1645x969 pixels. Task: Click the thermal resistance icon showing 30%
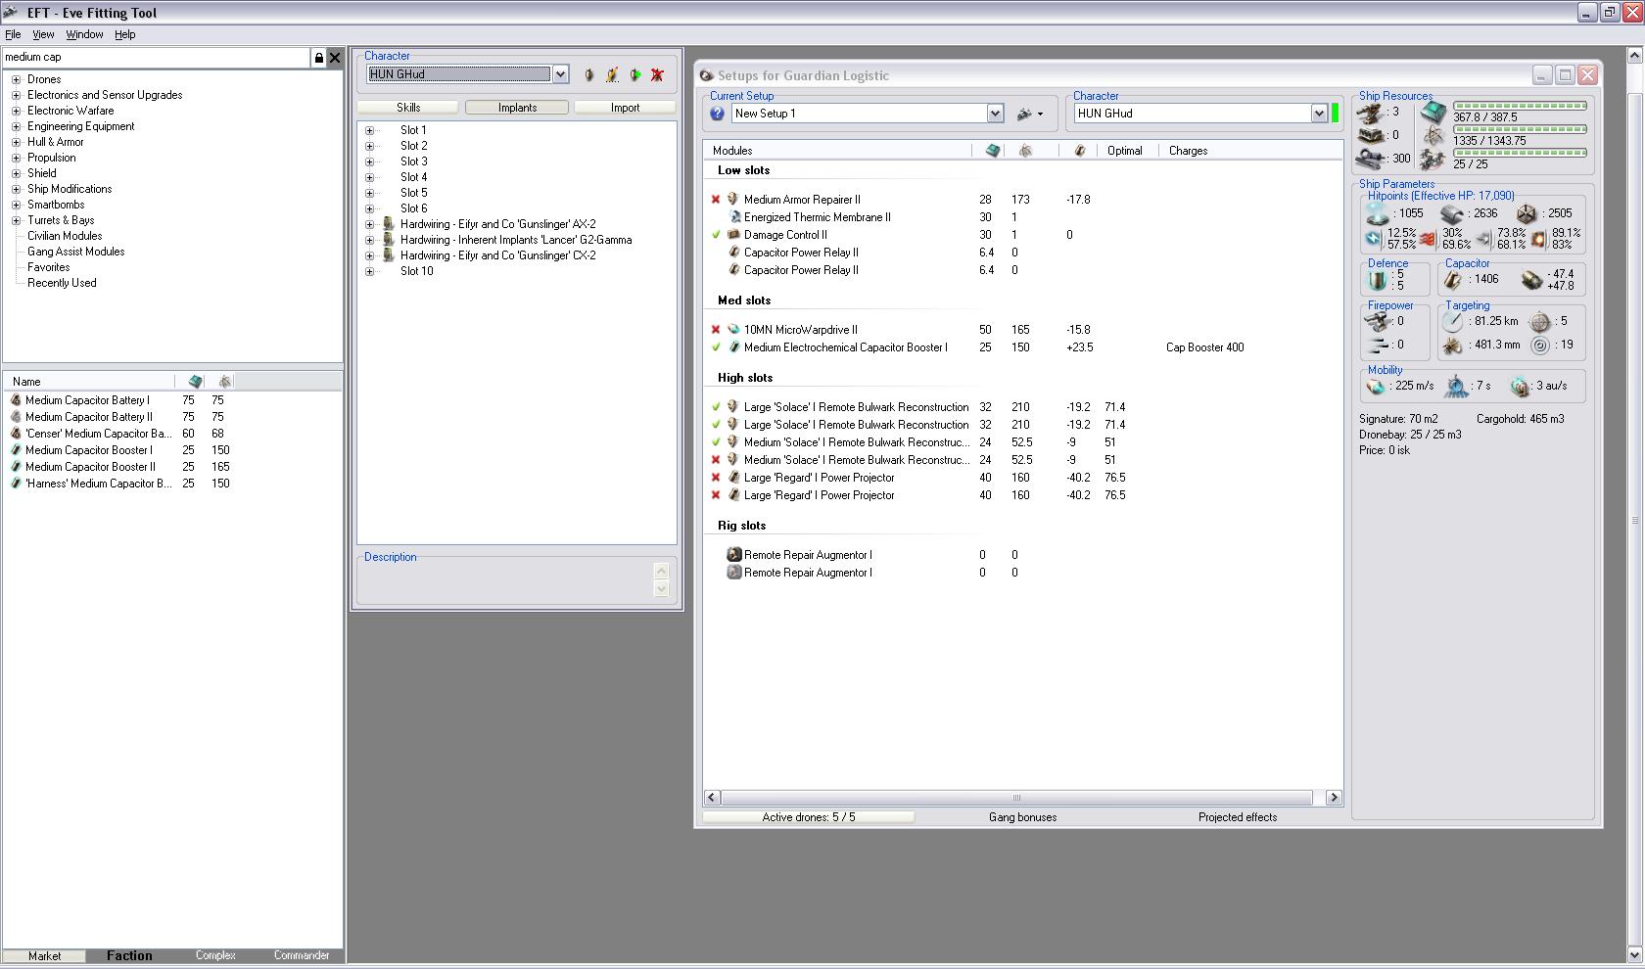pyautogui.click(x=1429, y=239)
